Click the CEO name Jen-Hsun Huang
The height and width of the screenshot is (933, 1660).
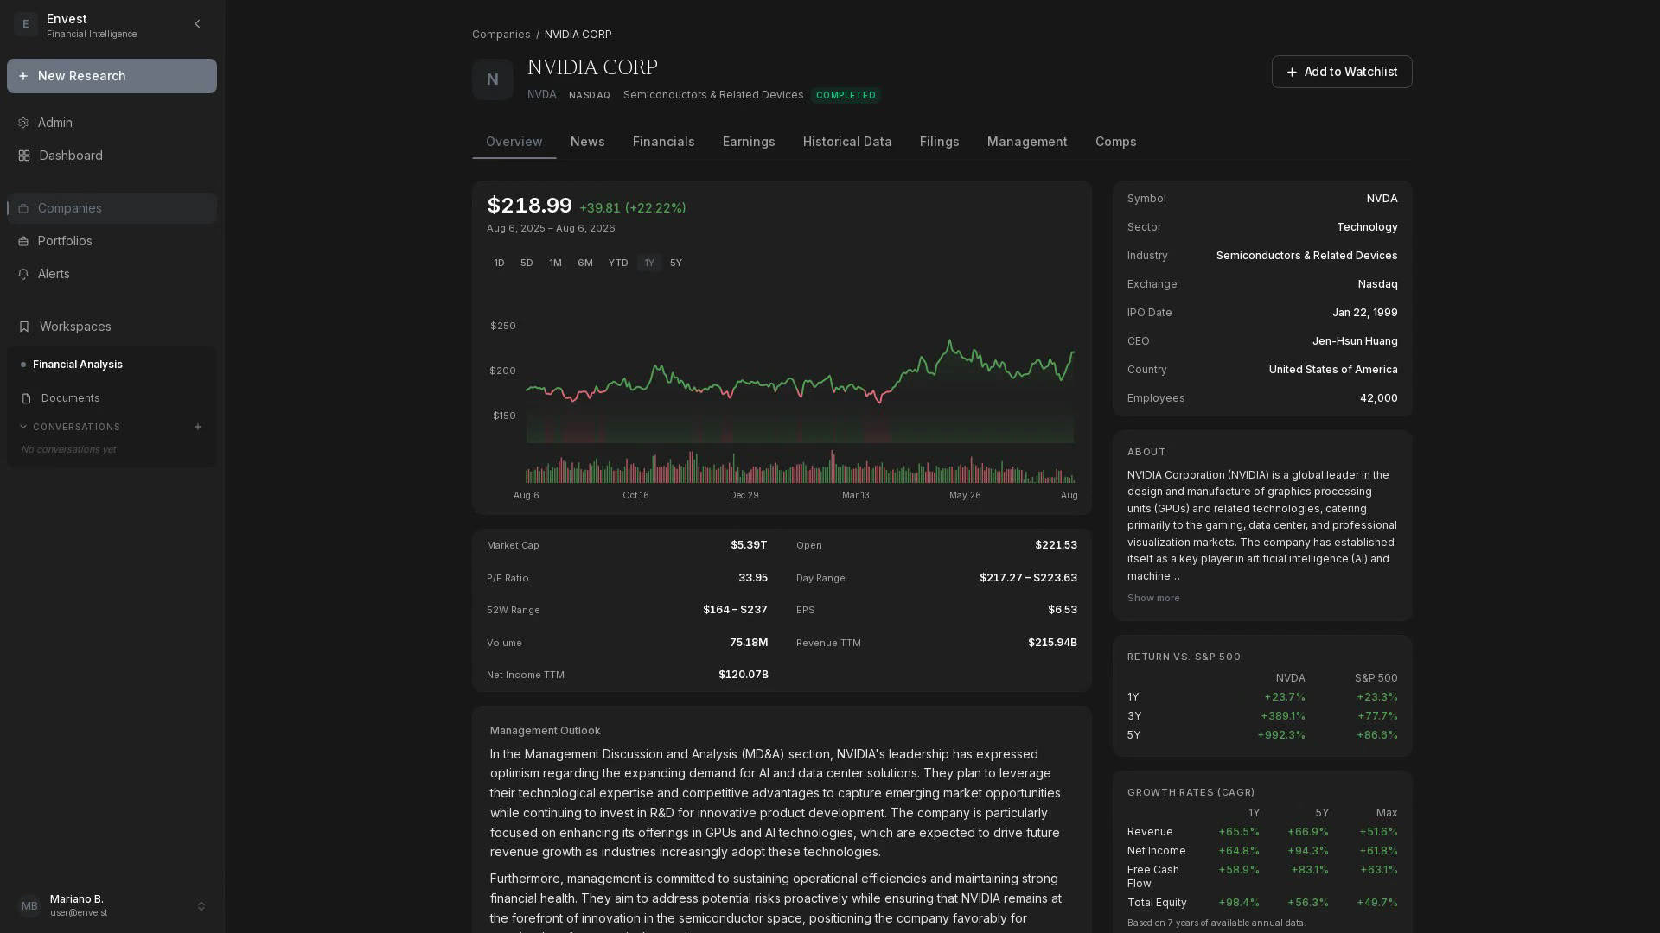click(1355, 341)
